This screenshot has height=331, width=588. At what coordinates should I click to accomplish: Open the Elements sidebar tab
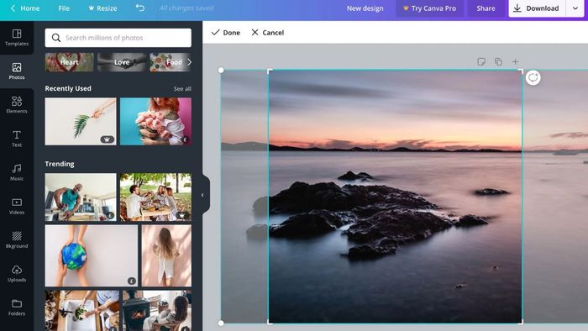point(17,105)
